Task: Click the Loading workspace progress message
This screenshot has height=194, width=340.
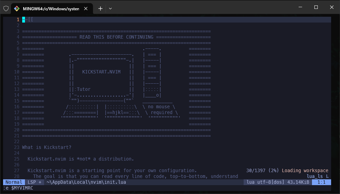Action: (305, 170)
